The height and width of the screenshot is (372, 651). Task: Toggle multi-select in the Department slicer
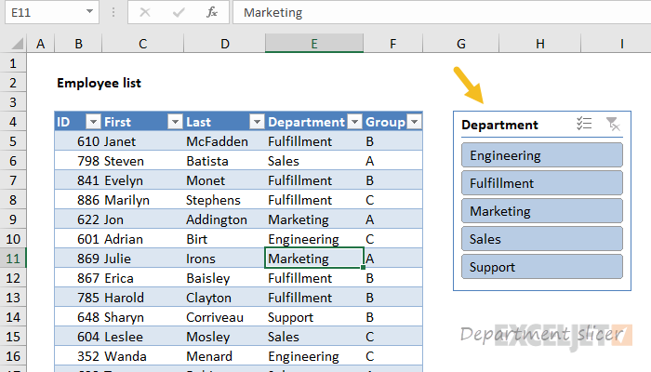(x=584, y=124)
